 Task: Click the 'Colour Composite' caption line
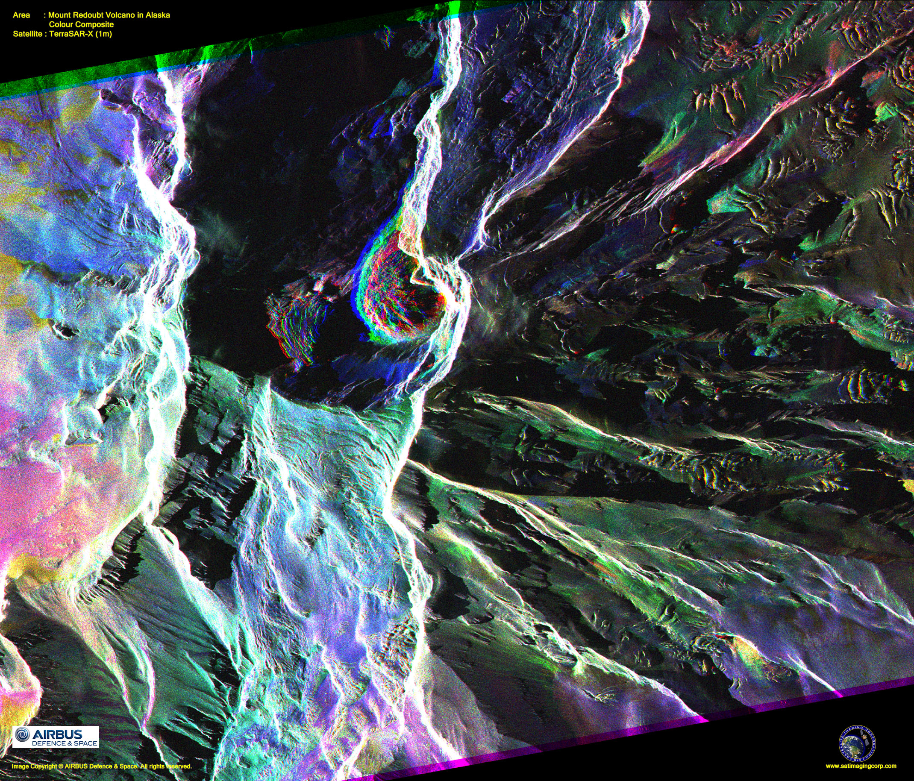point(81,24)
